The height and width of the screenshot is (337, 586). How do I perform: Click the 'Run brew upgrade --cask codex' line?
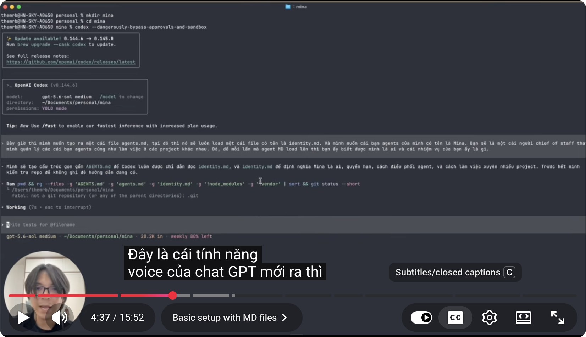[61, 45]
